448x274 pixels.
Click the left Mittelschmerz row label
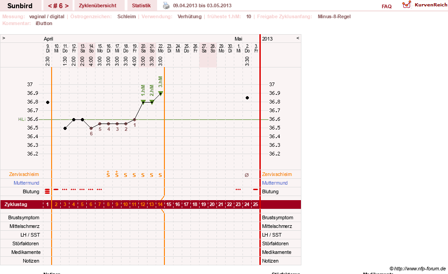(x=24, y=226)
